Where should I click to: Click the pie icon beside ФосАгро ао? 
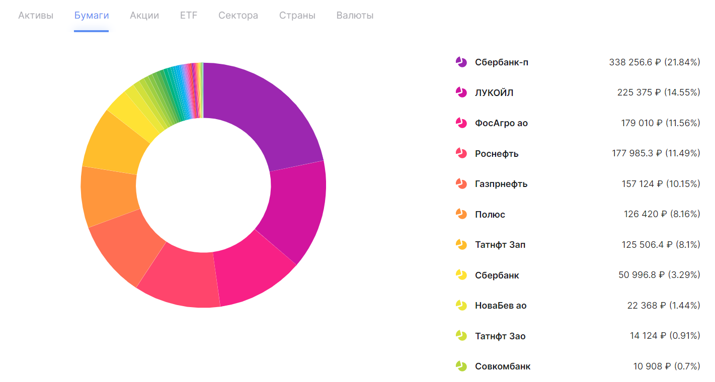(x=461, y=123)
